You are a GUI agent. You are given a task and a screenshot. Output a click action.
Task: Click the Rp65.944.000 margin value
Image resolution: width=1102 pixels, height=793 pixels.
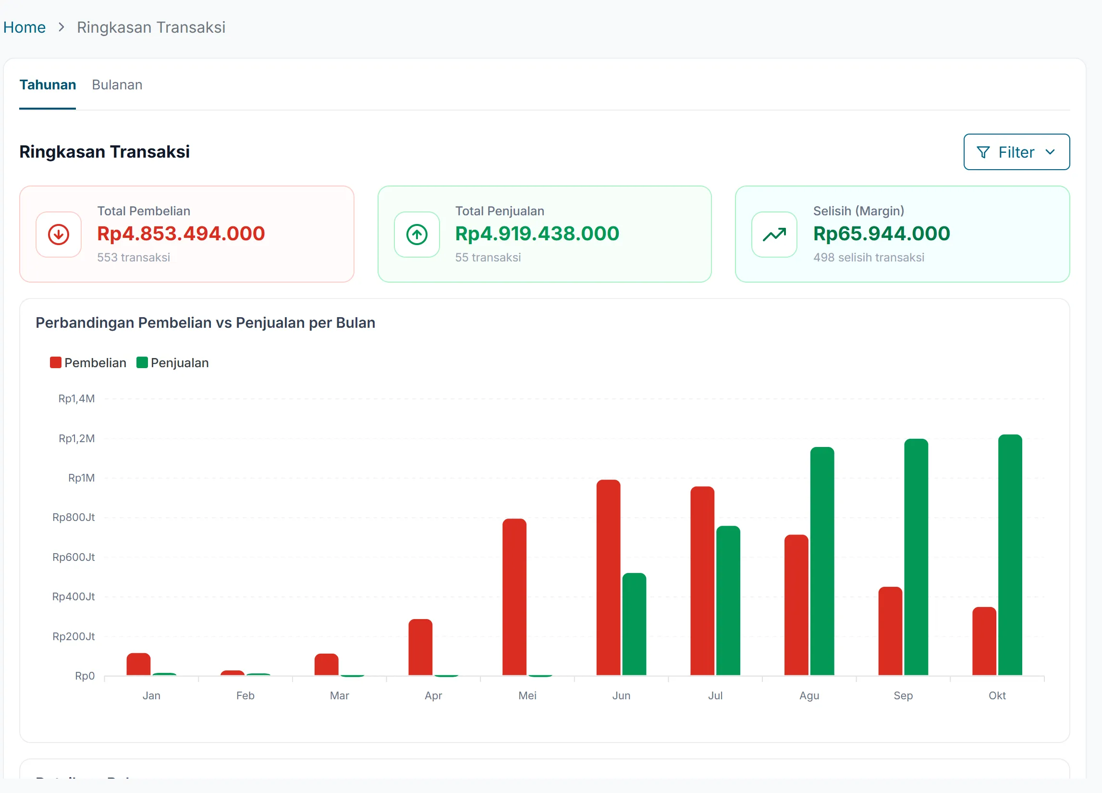(882, 234)
